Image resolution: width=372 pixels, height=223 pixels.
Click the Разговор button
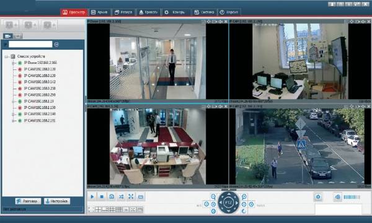click(x=28, y=201)
